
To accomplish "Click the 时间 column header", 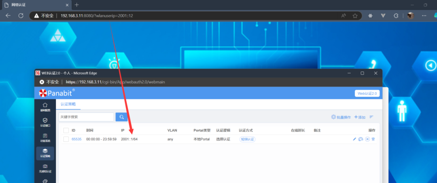I will point(90,130).
